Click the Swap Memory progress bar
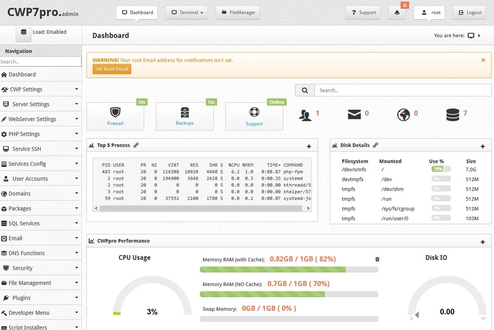This screenshot has width=494, height=330. click(289, 319)
